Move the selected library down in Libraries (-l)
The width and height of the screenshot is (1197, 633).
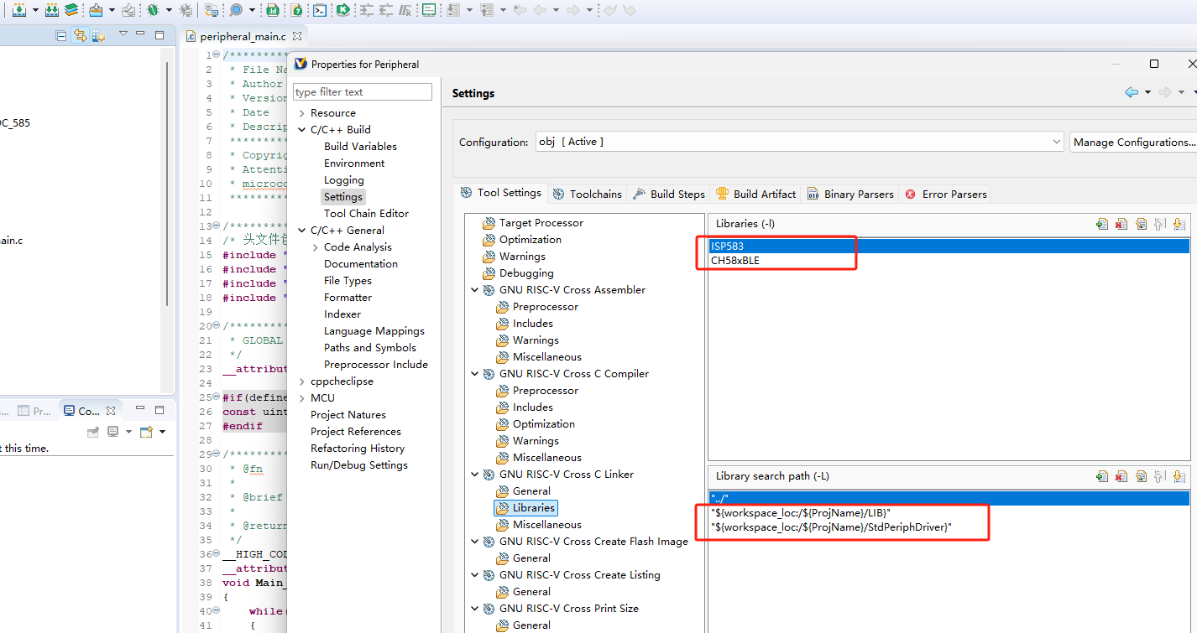[1179, 224]
